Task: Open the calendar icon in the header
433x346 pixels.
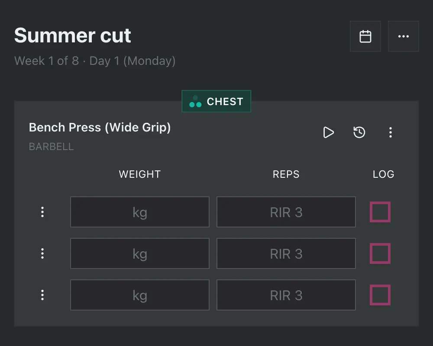Action: [x=365, y=36]
